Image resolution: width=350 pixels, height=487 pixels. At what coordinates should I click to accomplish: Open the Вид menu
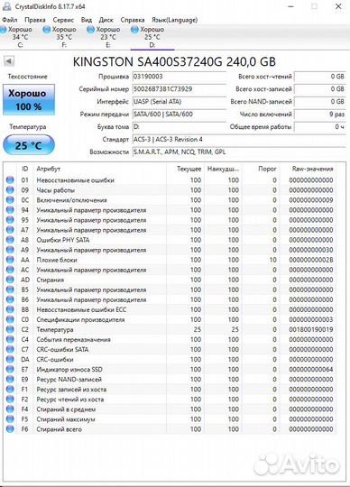87,20
